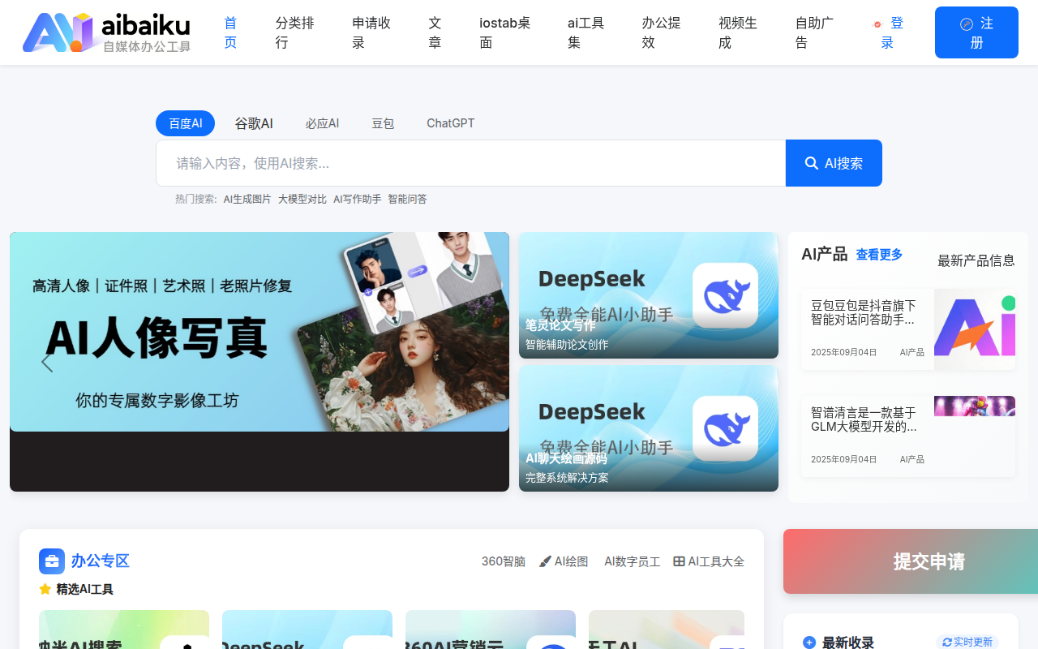Click the AI人像写真 banner image
This screenshot has height=649, width=1038.
[259, 333]
